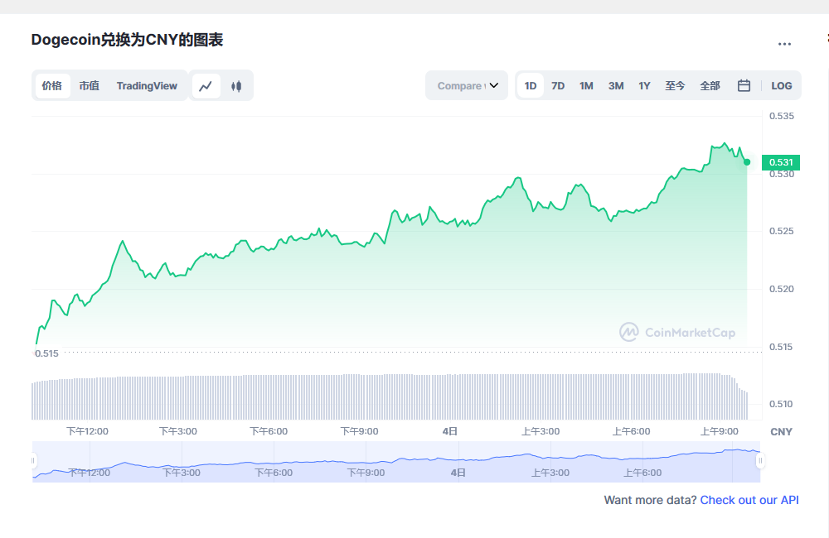Click the Dogecoin兑换为CNY的图表 heading
Image resolution: width=829 pixels, height=538 pixels.
127,40
